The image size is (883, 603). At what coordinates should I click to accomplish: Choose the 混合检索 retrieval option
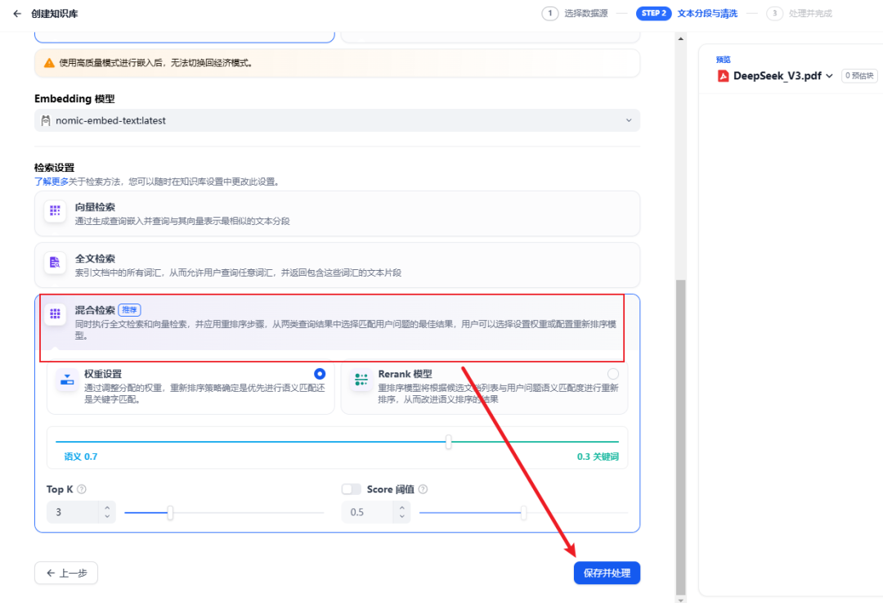(x=337, y=322)
